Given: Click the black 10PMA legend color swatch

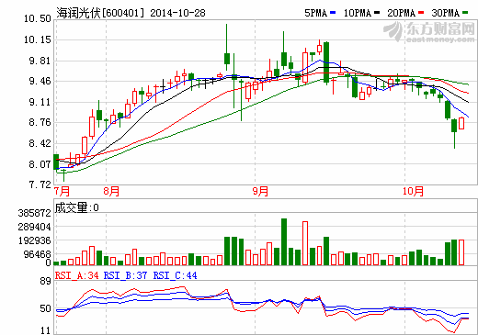Looking at the screenshot, I should (377, 13).
